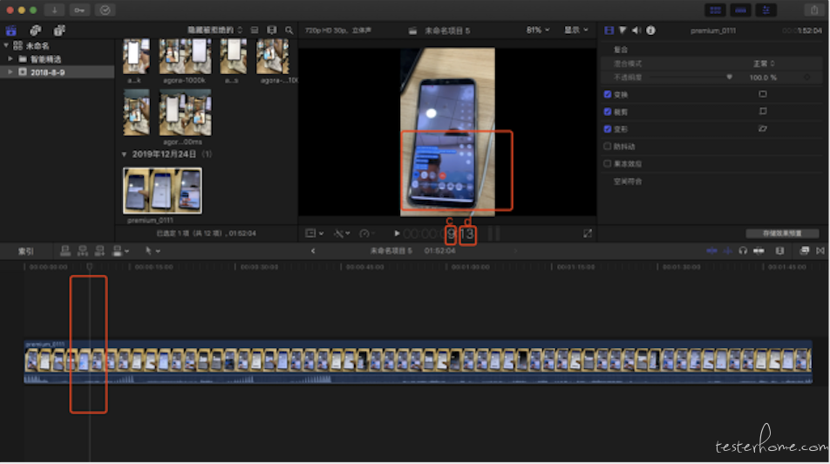This screenshot has width=830, height=464.
Task: Open the audio inspector speaker icon
Action: [636, 31]
